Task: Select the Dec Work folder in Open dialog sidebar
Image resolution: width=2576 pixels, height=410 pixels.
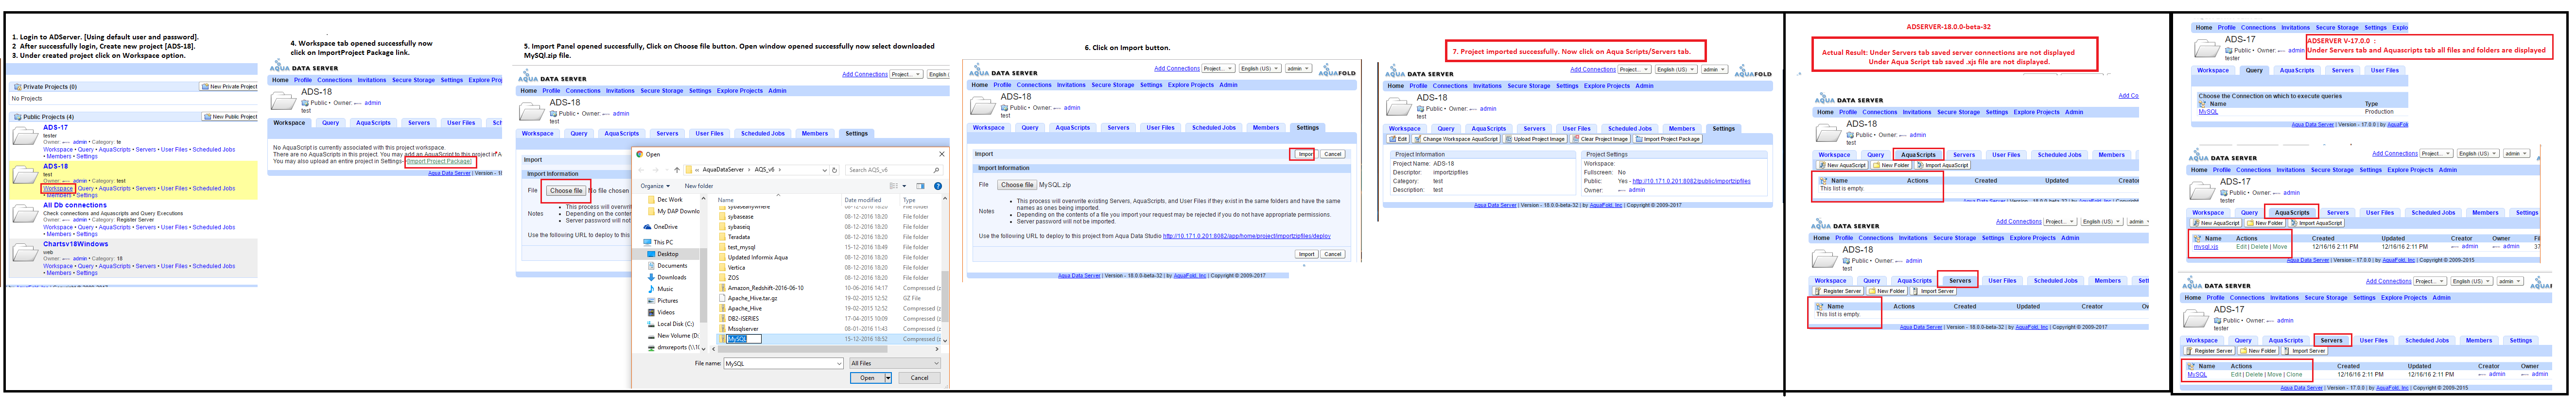Action: click(x=669, y=200)
